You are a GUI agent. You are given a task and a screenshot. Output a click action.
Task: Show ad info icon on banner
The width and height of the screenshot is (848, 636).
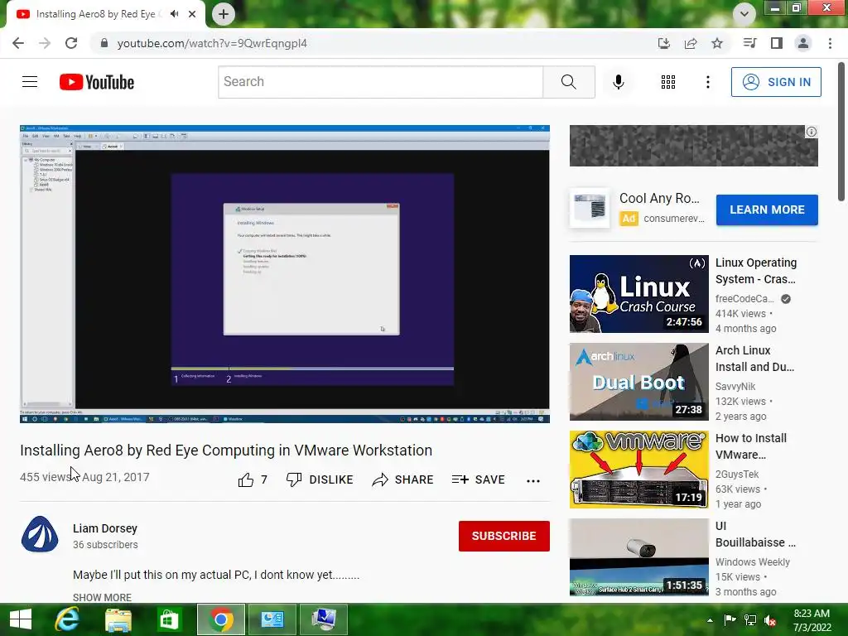pos(812,132)
